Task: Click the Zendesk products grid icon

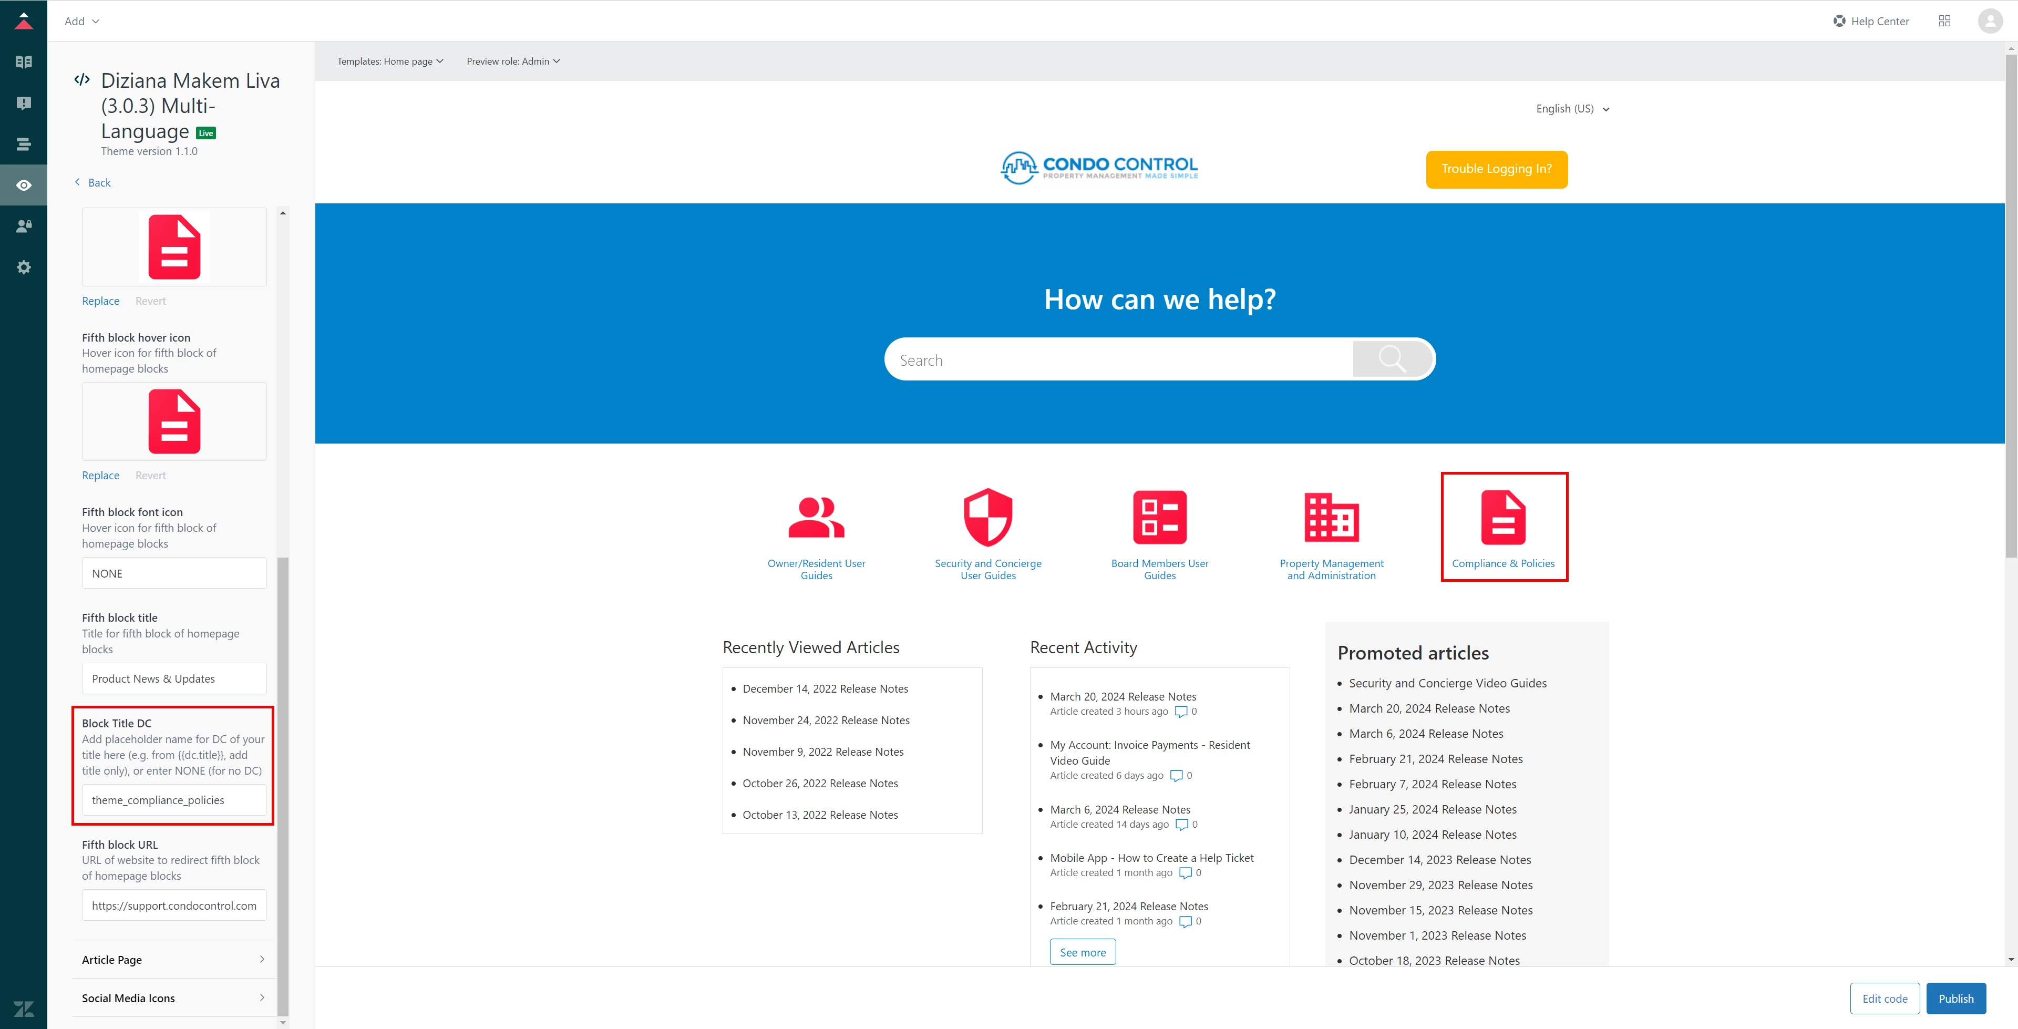Action: 1944,21
